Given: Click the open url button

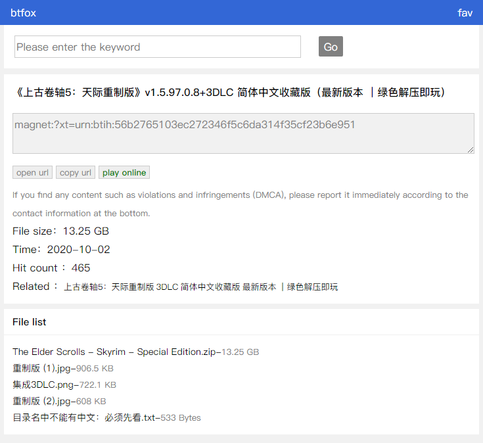Looking at the screenshot, I should pyautogui.click(x=32, y=172).
